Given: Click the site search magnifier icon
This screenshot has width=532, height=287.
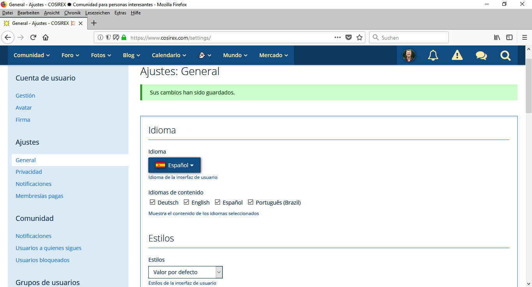Looking at the screenshot, I should [505, 55].
